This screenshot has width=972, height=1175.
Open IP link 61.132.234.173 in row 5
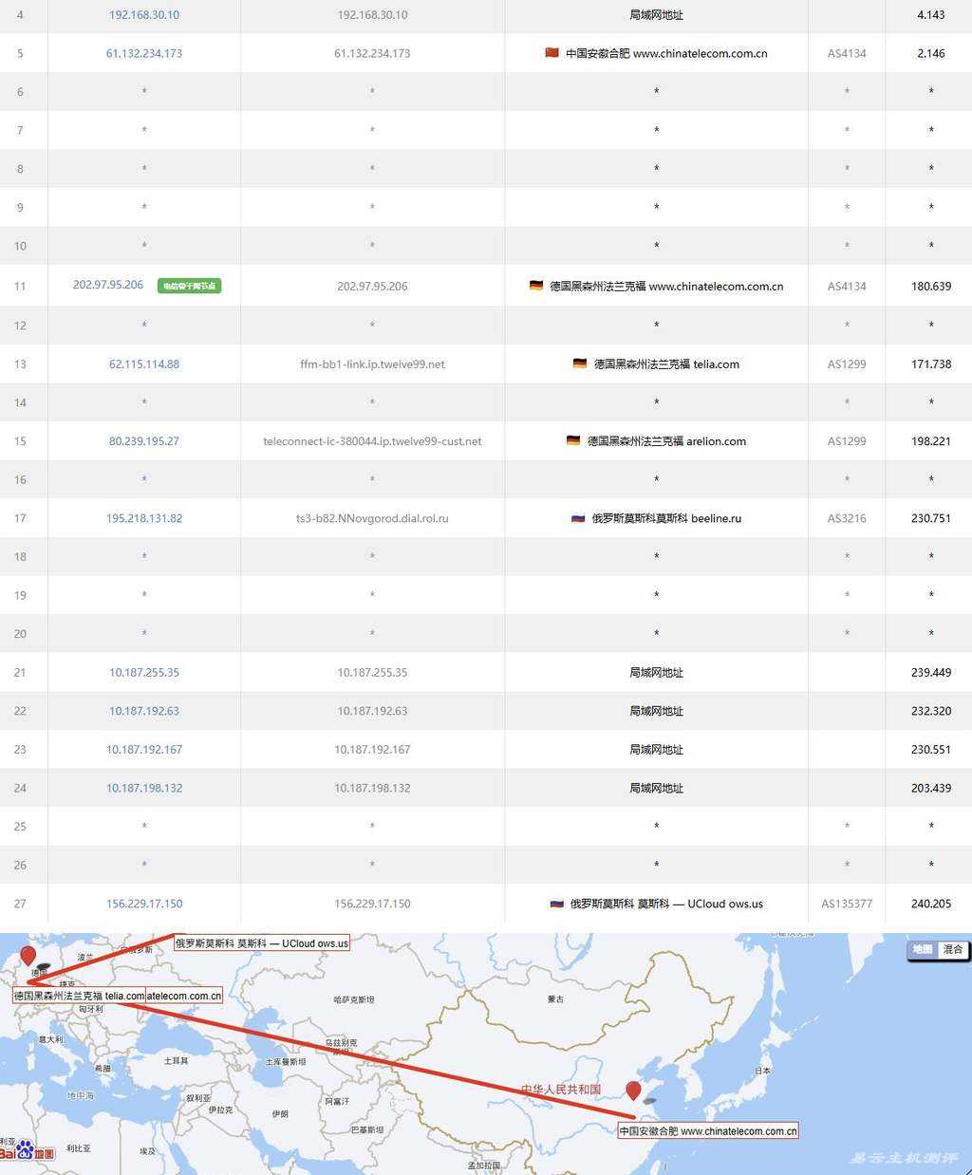(x=144, y=54)
